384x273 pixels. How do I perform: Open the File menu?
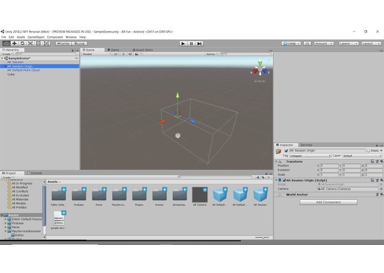(x=4, y=37)
